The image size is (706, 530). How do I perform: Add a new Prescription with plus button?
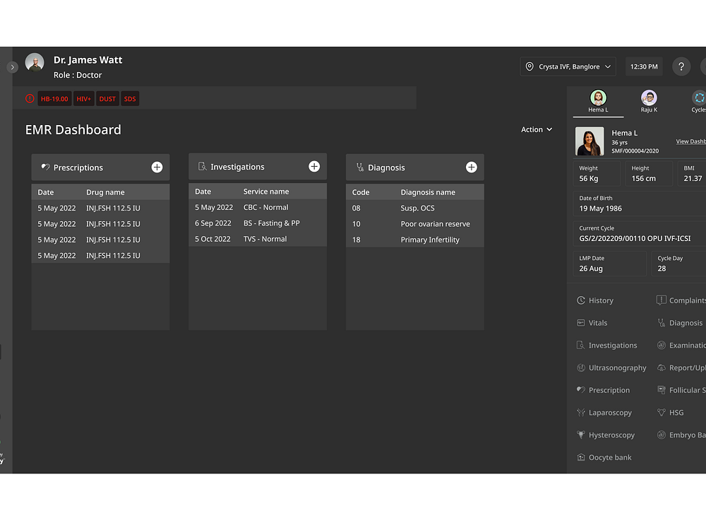coord(156,167)
